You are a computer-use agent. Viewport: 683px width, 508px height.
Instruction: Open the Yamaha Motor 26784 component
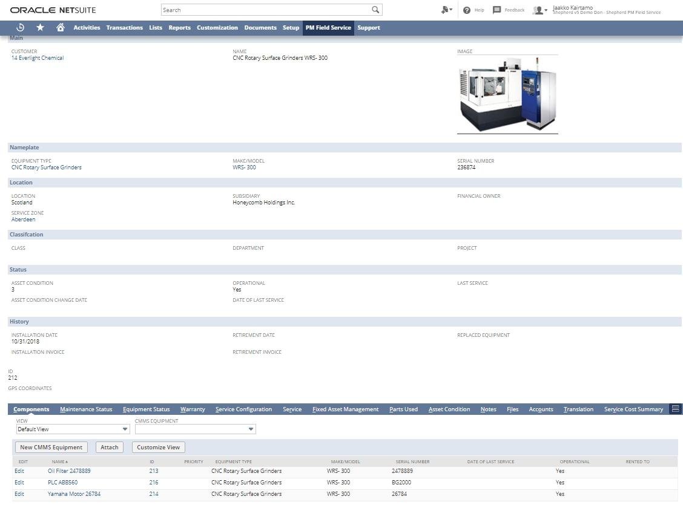pyautogui.click(x=74, y=494)
